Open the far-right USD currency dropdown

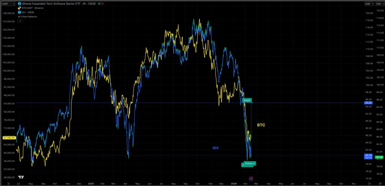(380, 4)
